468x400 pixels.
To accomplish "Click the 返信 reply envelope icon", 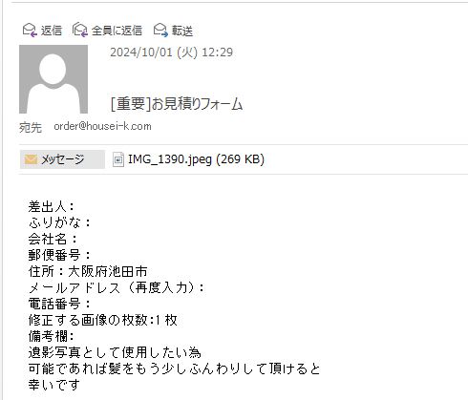I will 30,31.
